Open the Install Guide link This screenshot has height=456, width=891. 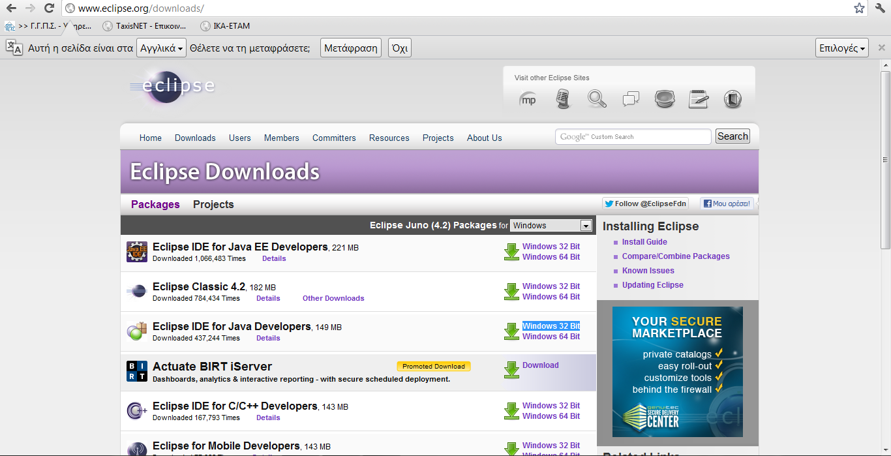[x=644, y=242]
